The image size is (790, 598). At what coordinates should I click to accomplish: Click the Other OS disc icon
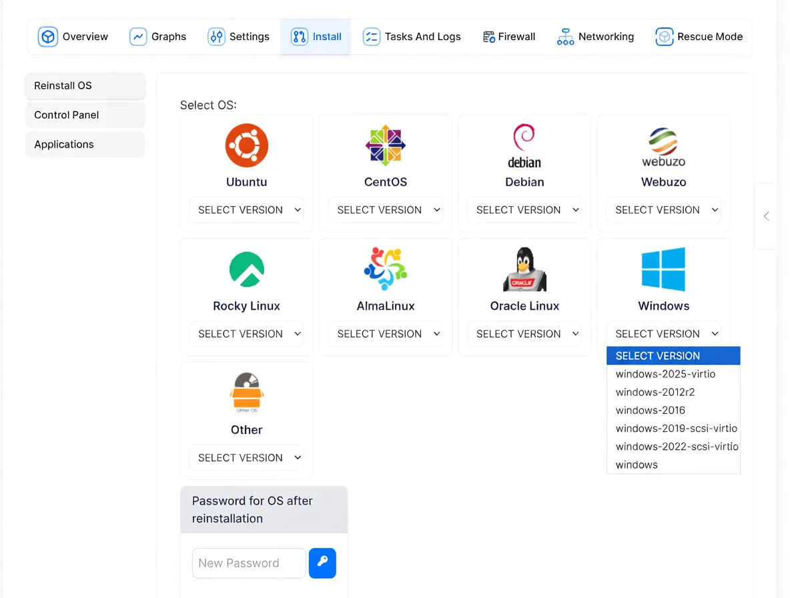pyautogui.click(x=246, y=392)
